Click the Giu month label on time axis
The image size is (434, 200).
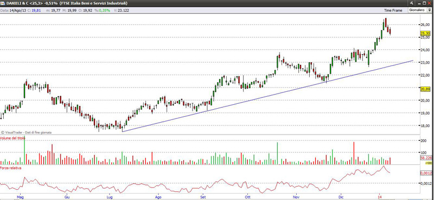pyautogui.click(x=67, y=197)
